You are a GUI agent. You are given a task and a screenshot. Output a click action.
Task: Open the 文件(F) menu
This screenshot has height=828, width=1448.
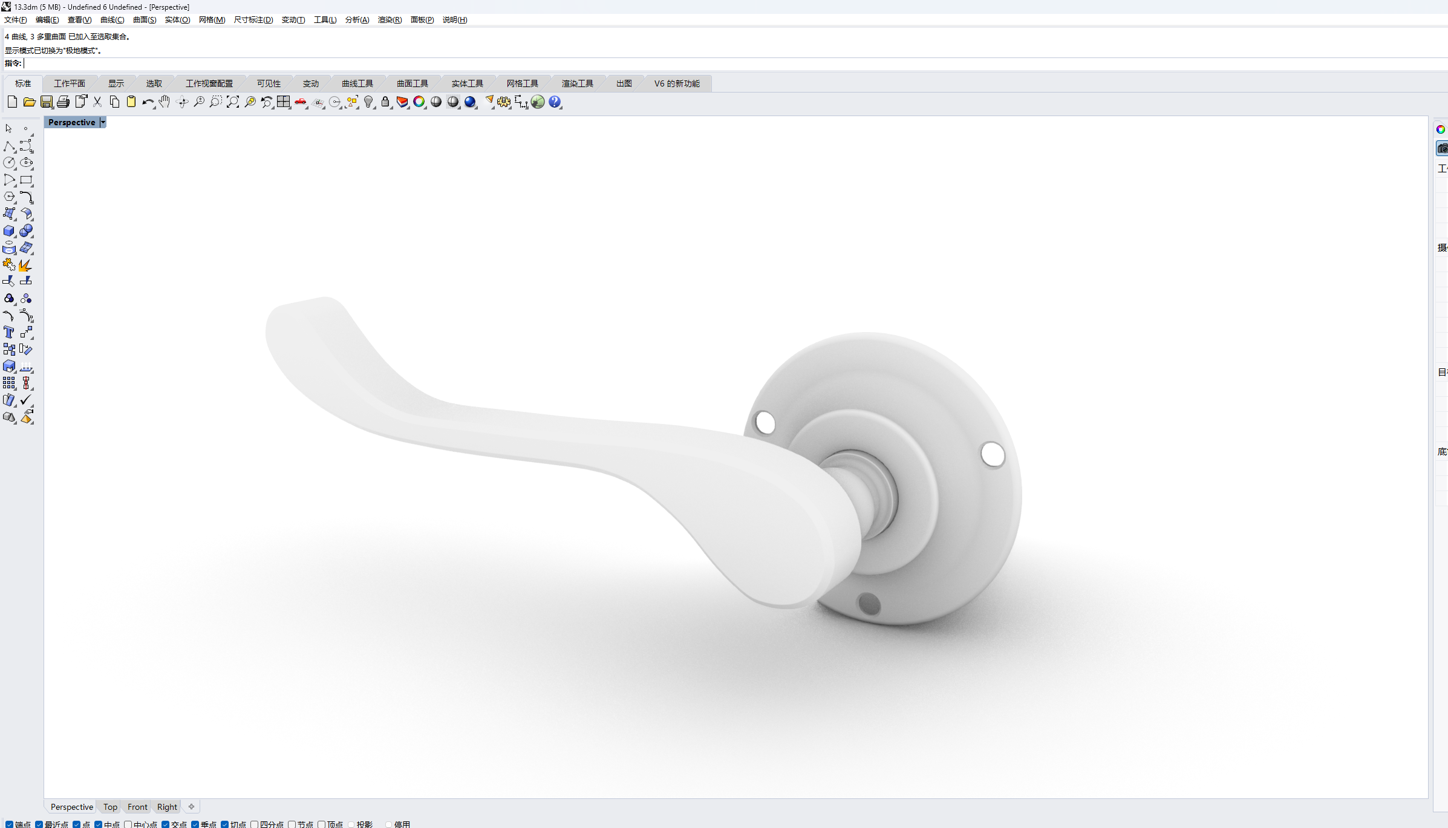point(16,20)
